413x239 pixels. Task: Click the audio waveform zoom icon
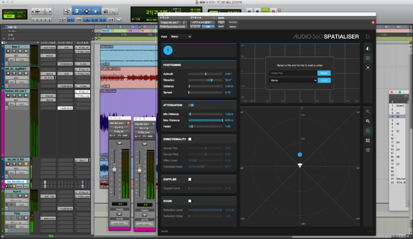(x=38, y=11)
